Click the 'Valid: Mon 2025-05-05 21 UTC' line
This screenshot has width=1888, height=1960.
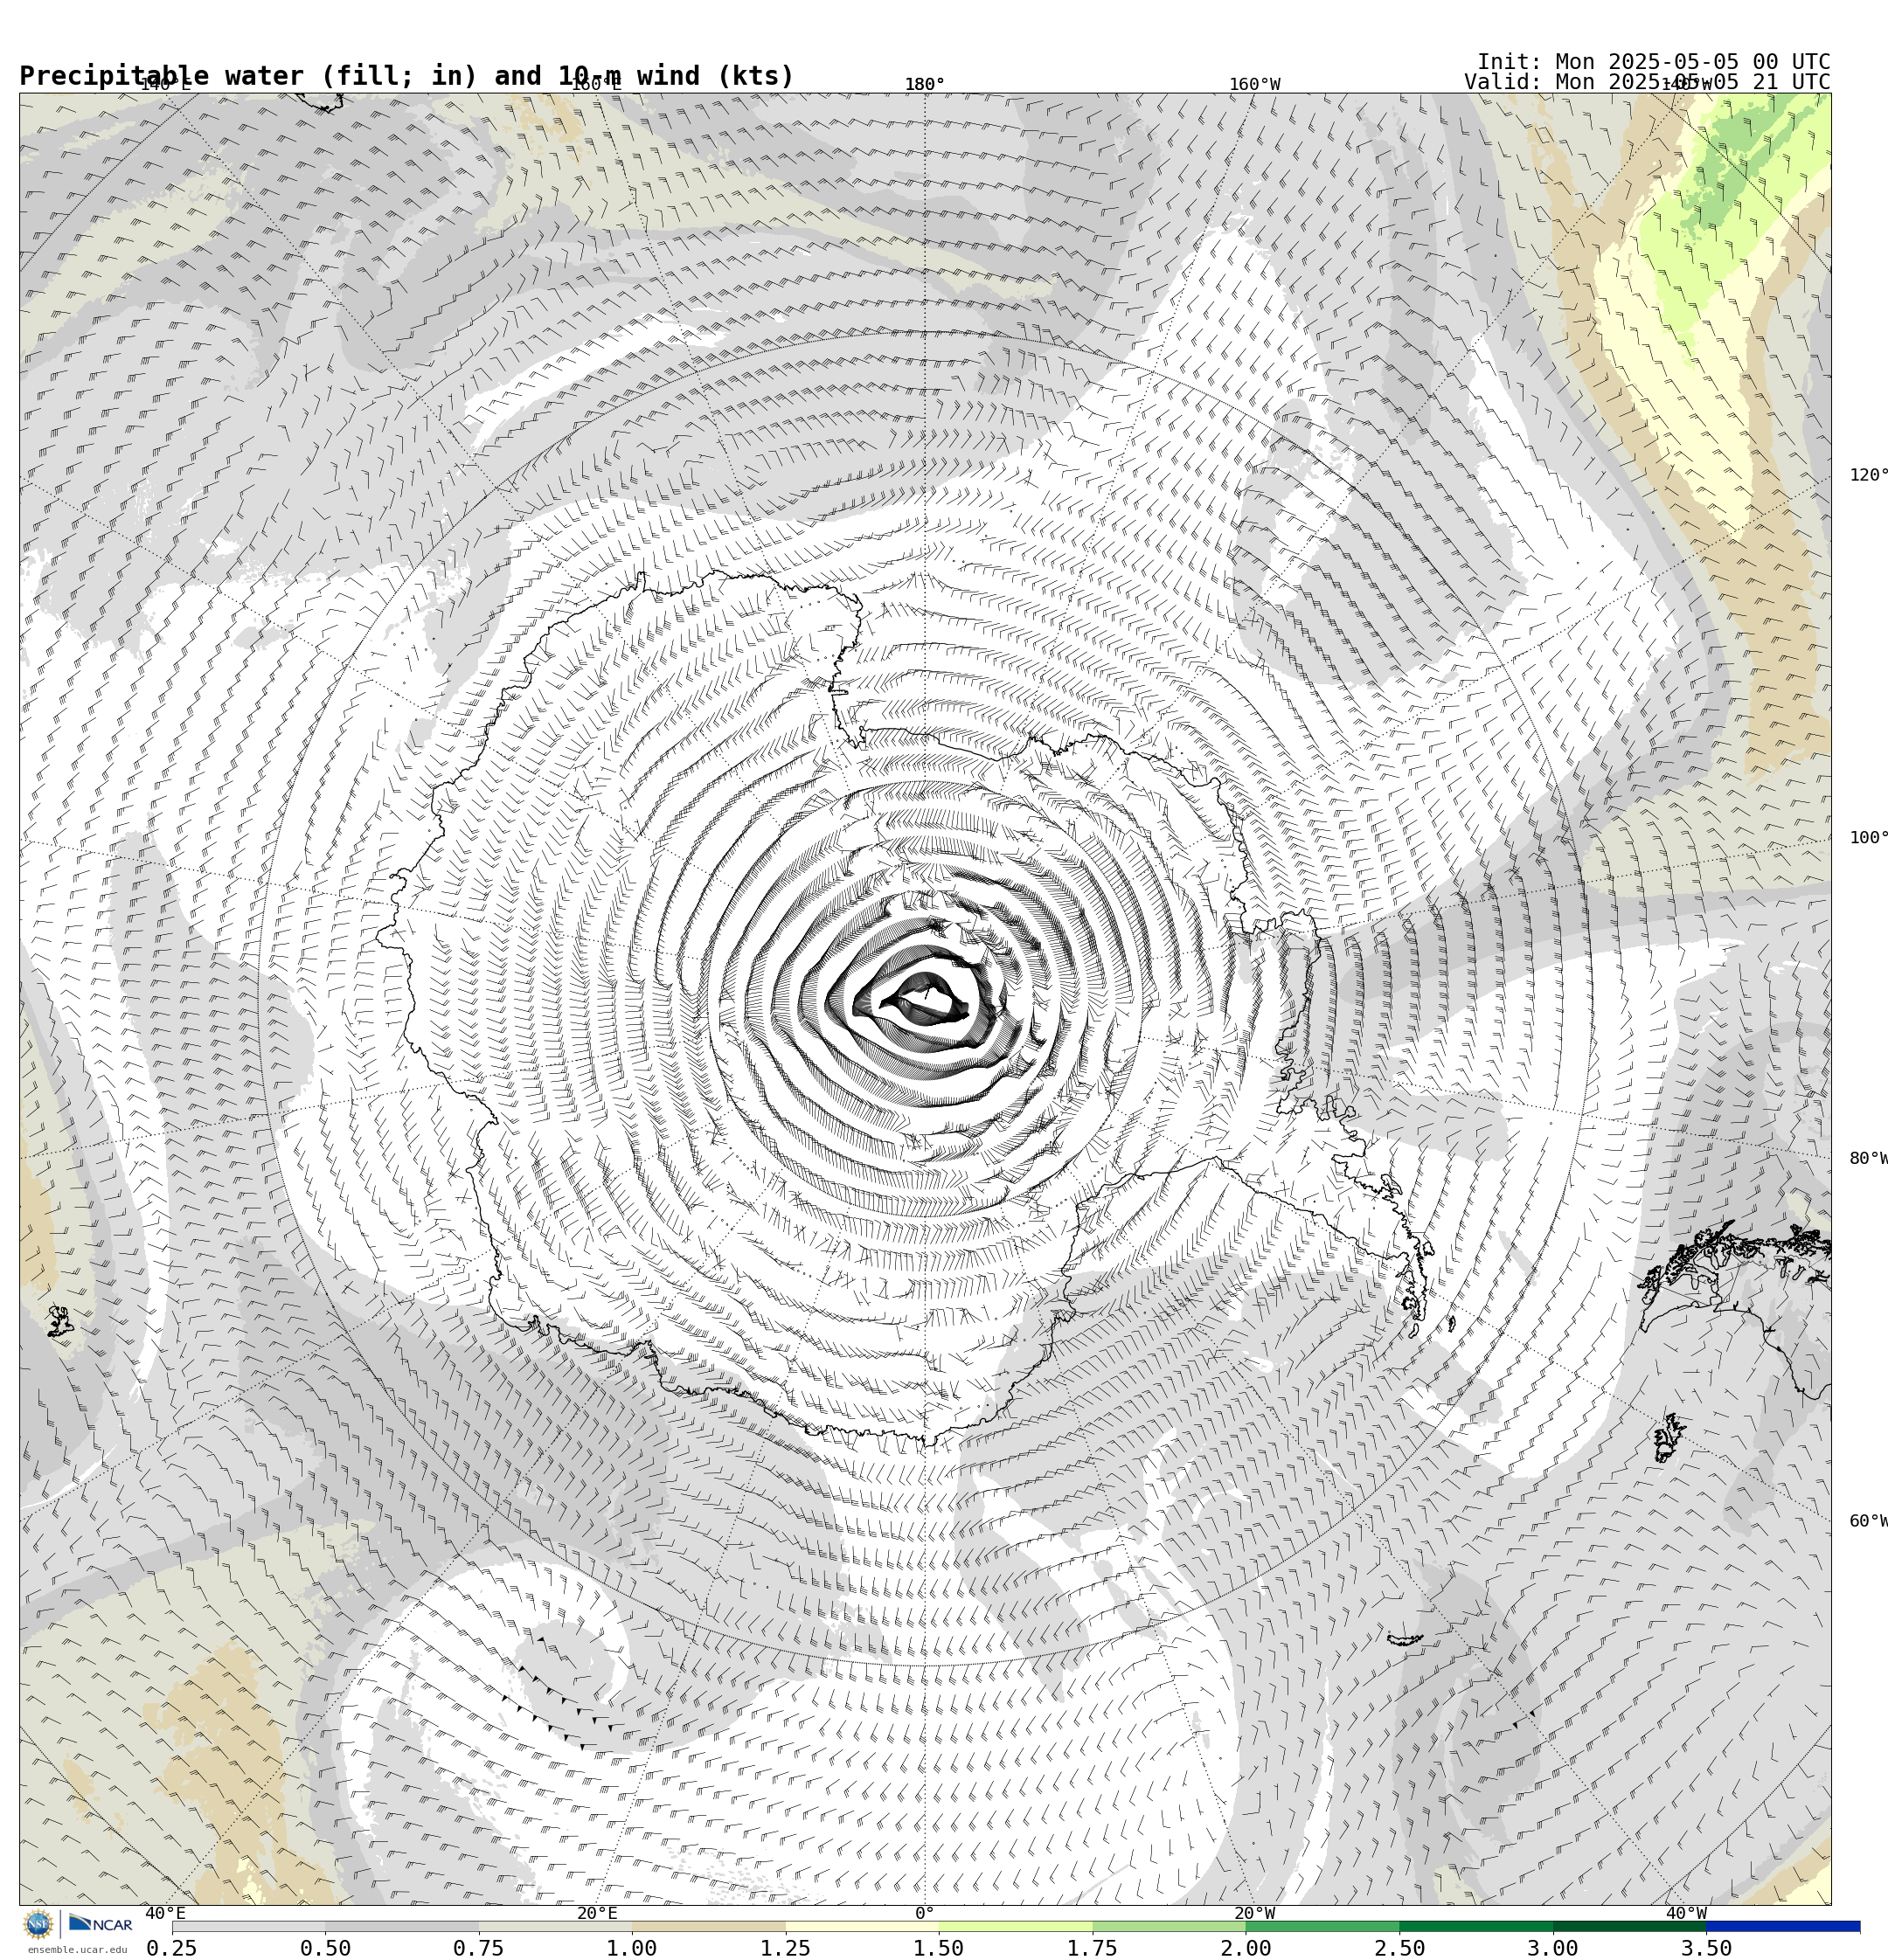1647,82
